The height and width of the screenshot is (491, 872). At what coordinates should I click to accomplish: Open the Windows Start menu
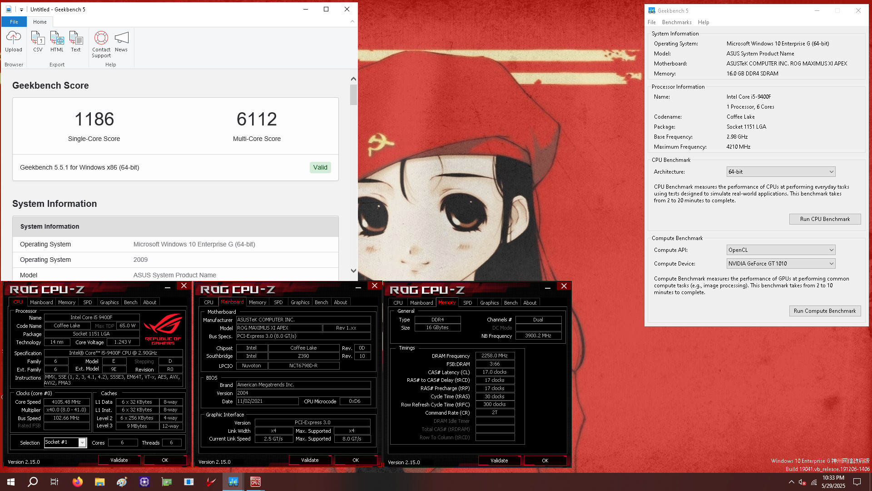coord(11,482)
